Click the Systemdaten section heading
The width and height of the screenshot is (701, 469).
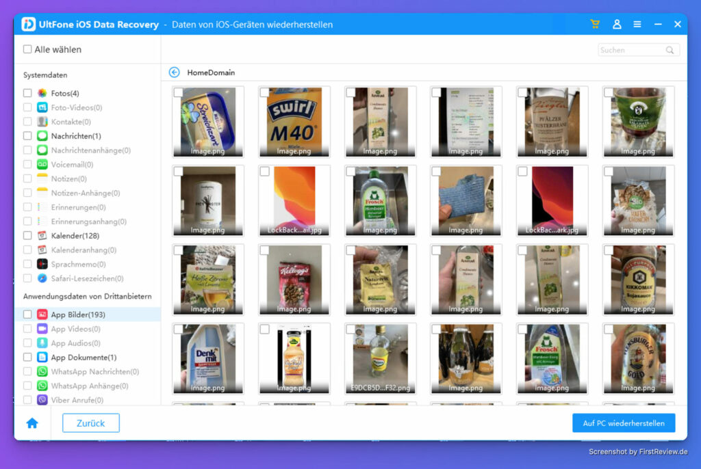tap(45, 75)
